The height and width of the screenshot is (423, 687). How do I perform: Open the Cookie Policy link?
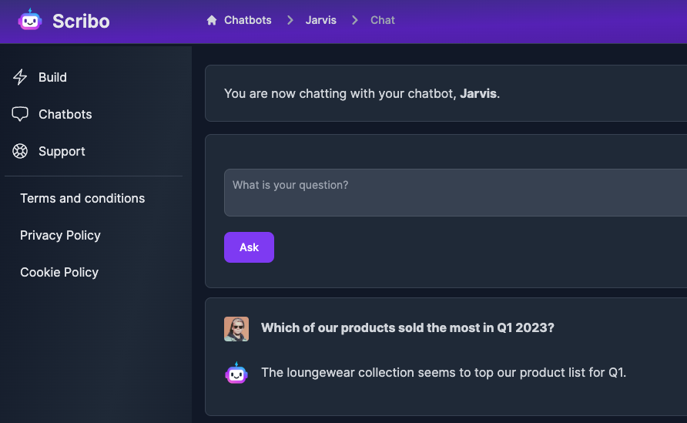pos(59,272)
